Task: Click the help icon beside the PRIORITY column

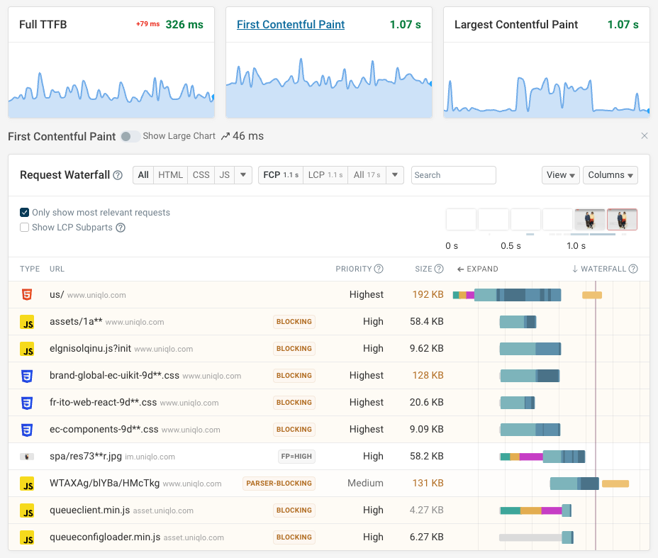Action: click(379, 269)
